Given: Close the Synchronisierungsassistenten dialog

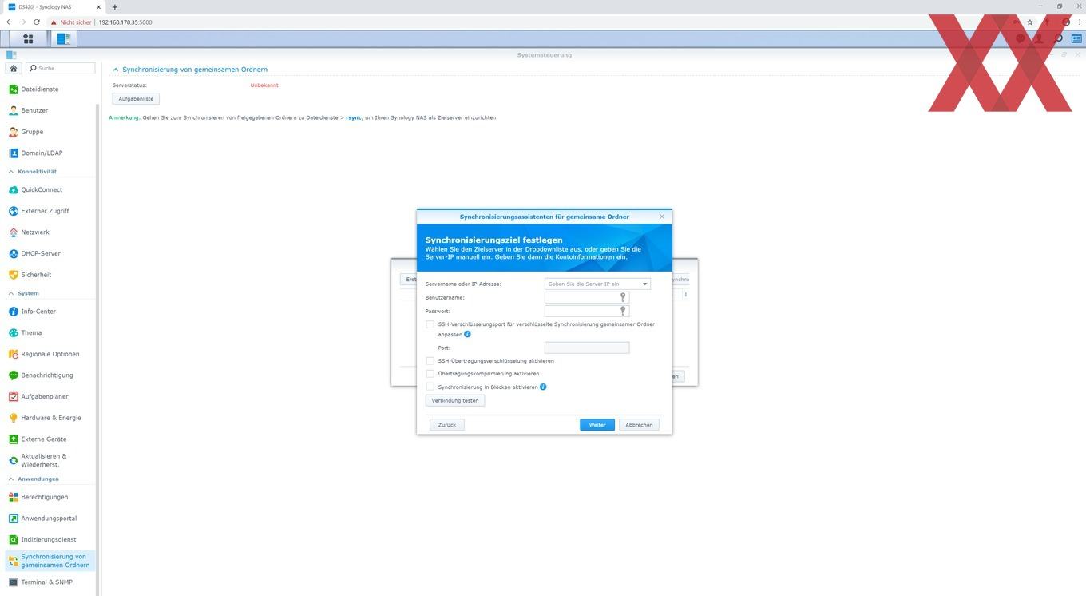Looking at the screenshot, I should pos(662,217).
